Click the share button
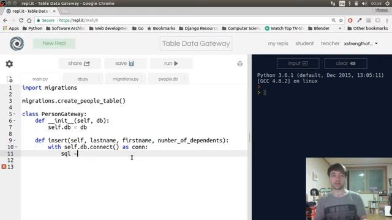Viewport: 392px width, 220px height. 80,64
